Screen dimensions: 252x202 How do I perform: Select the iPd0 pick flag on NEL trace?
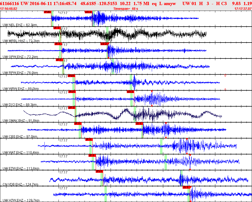(x=48, y=12)
